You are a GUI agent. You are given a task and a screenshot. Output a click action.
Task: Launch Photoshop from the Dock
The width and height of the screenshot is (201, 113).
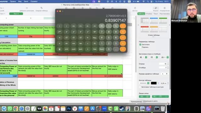(x=69, y=109)
